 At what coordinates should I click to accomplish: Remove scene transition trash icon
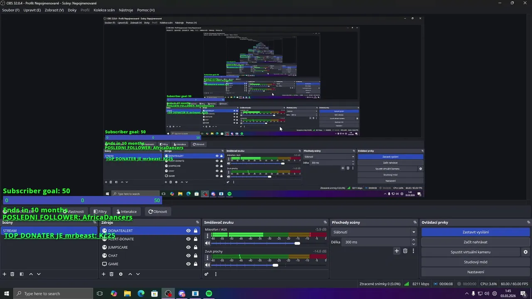(x=405, y=251)
